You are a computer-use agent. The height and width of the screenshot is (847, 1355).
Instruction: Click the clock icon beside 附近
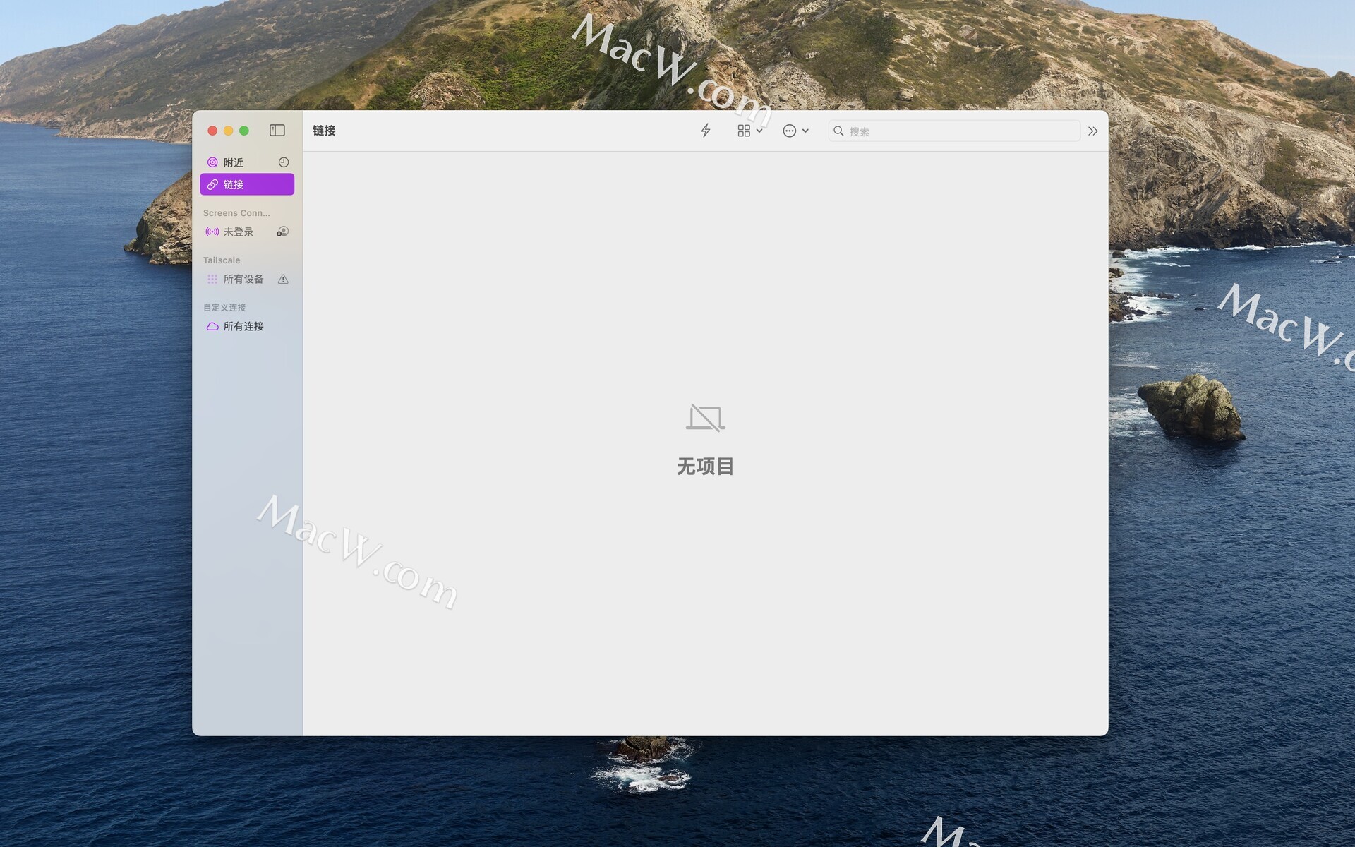[x=284, y=162]
